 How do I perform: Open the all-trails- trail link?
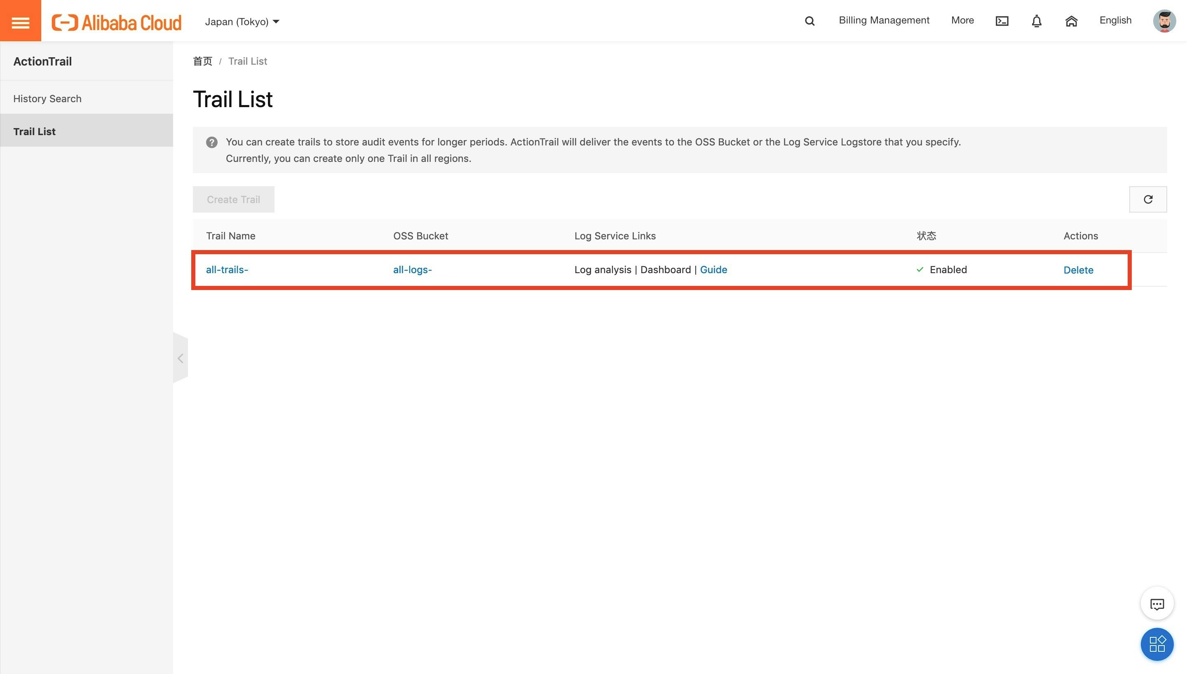click(x=227, y=269)
